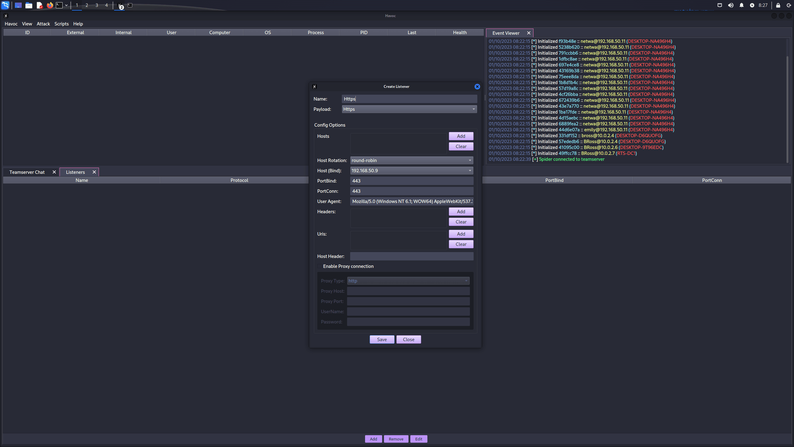Click the User Agent field
This screenshot has width=794, height=447.
[412, 201]
